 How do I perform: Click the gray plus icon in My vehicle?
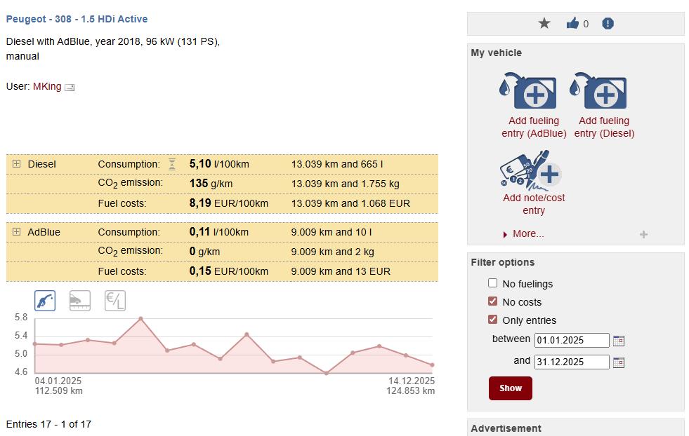644,235
